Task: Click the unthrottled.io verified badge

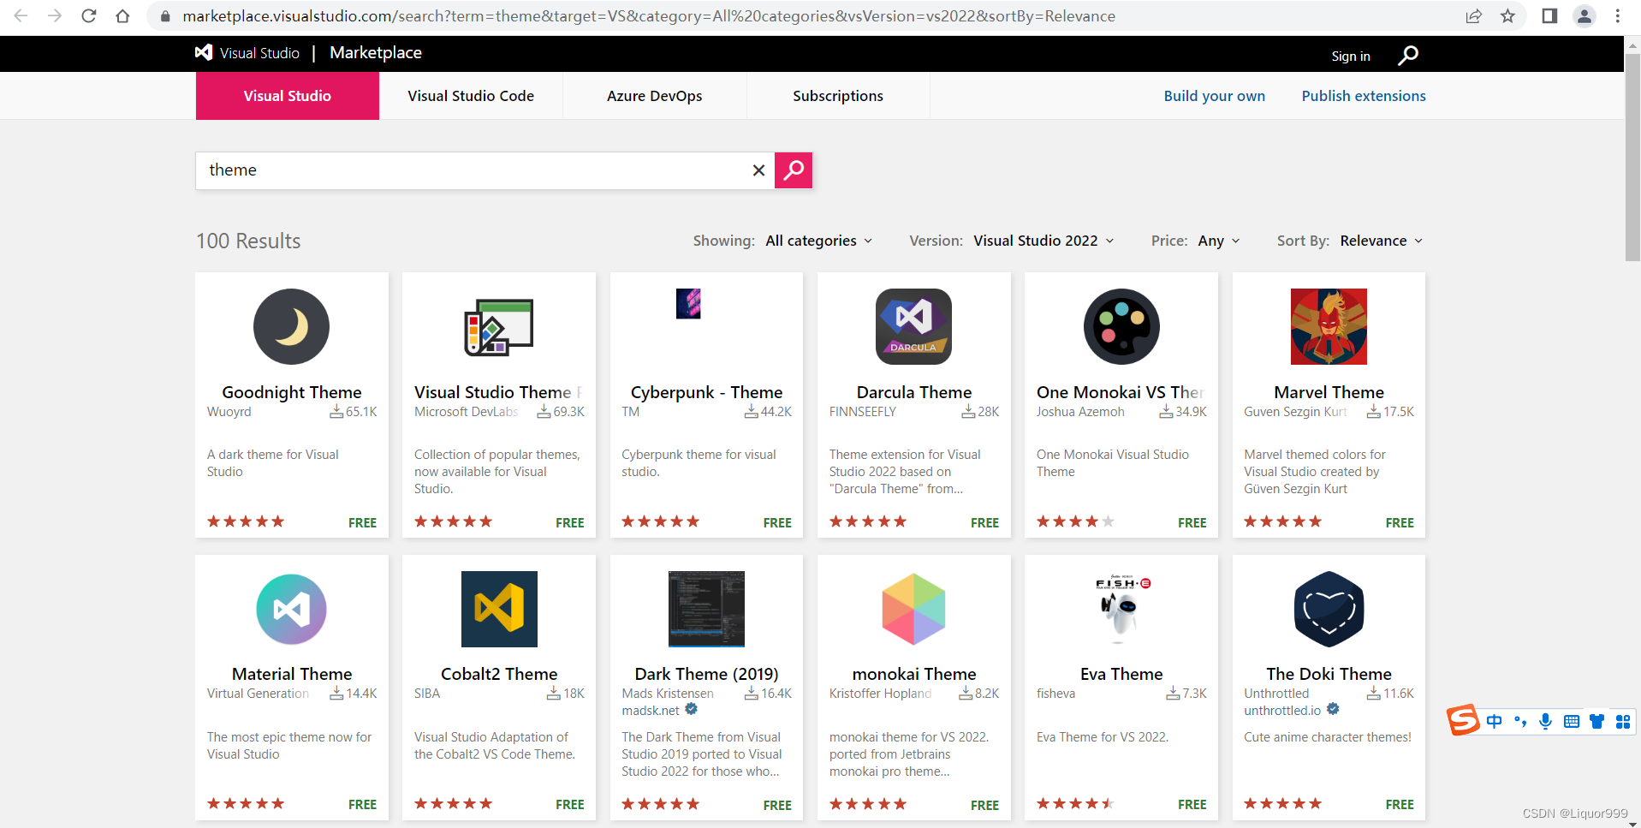Action: [x=1333, y=710]
